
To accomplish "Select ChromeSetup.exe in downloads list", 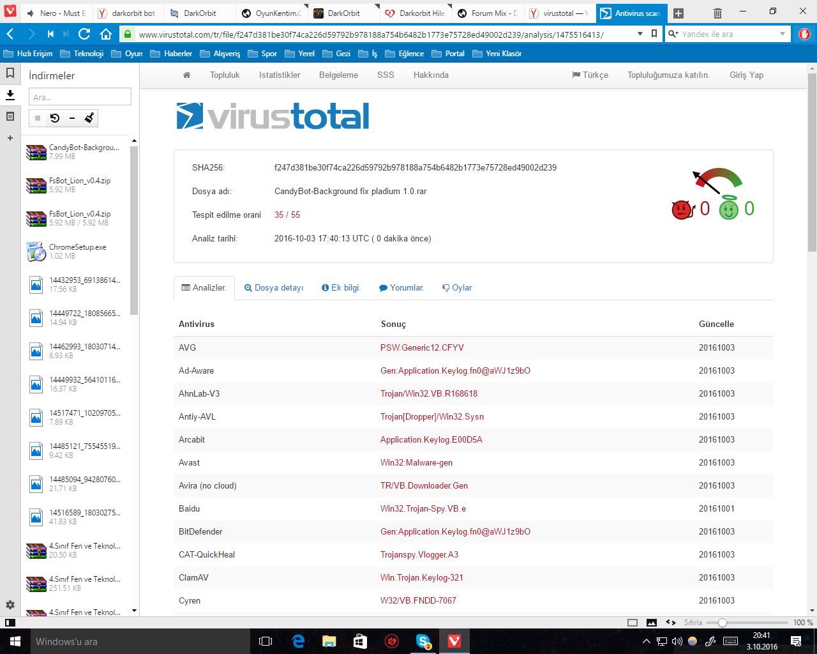I will [76, 252].
